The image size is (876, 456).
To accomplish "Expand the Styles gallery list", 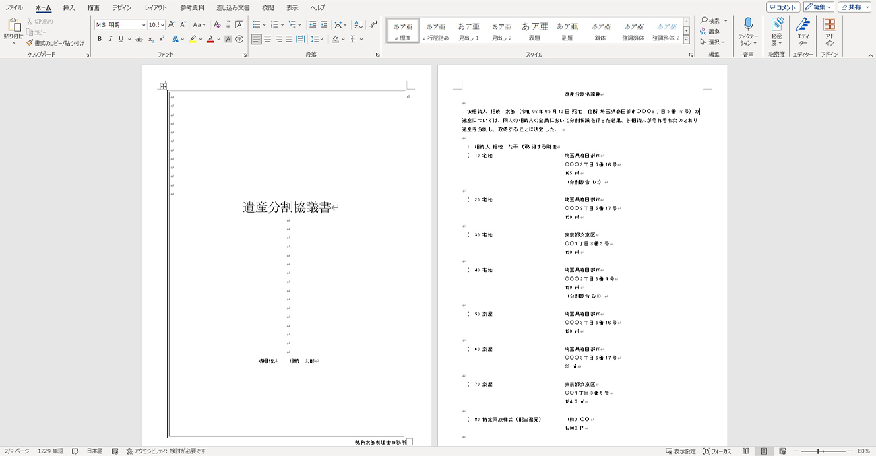I will click(687, 39).
